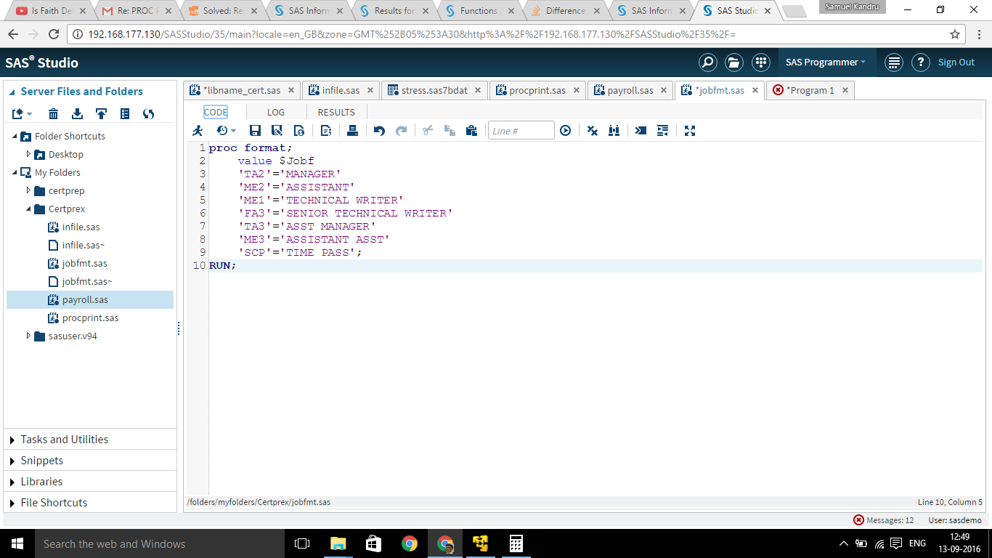
Task: Select procprint.sas in the Certprex folder tree
Action: click(90, 318)
